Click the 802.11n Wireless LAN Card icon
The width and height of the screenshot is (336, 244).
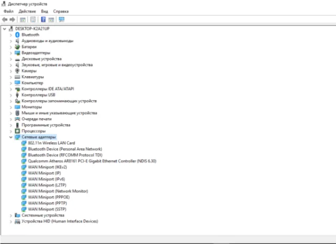(x=24, y=143)
